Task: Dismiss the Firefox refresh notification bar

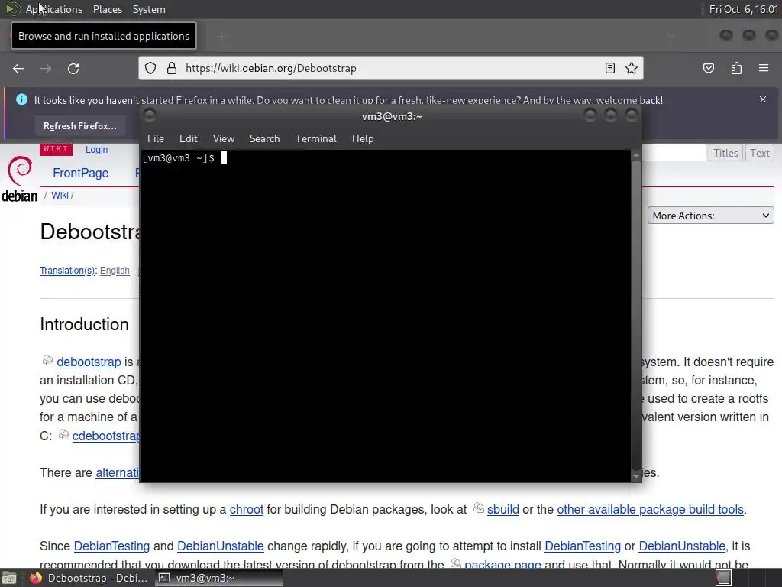Action: pyautogui.click(x=763, y=99)
